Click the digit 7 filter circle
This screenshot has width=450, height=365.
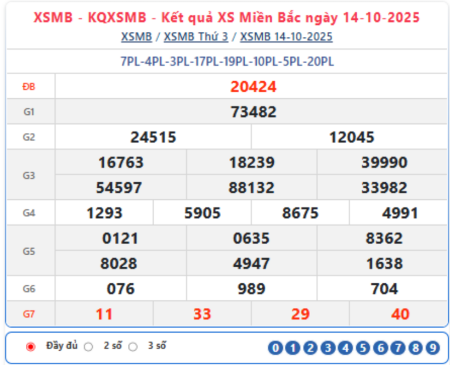tap(398, 347)
